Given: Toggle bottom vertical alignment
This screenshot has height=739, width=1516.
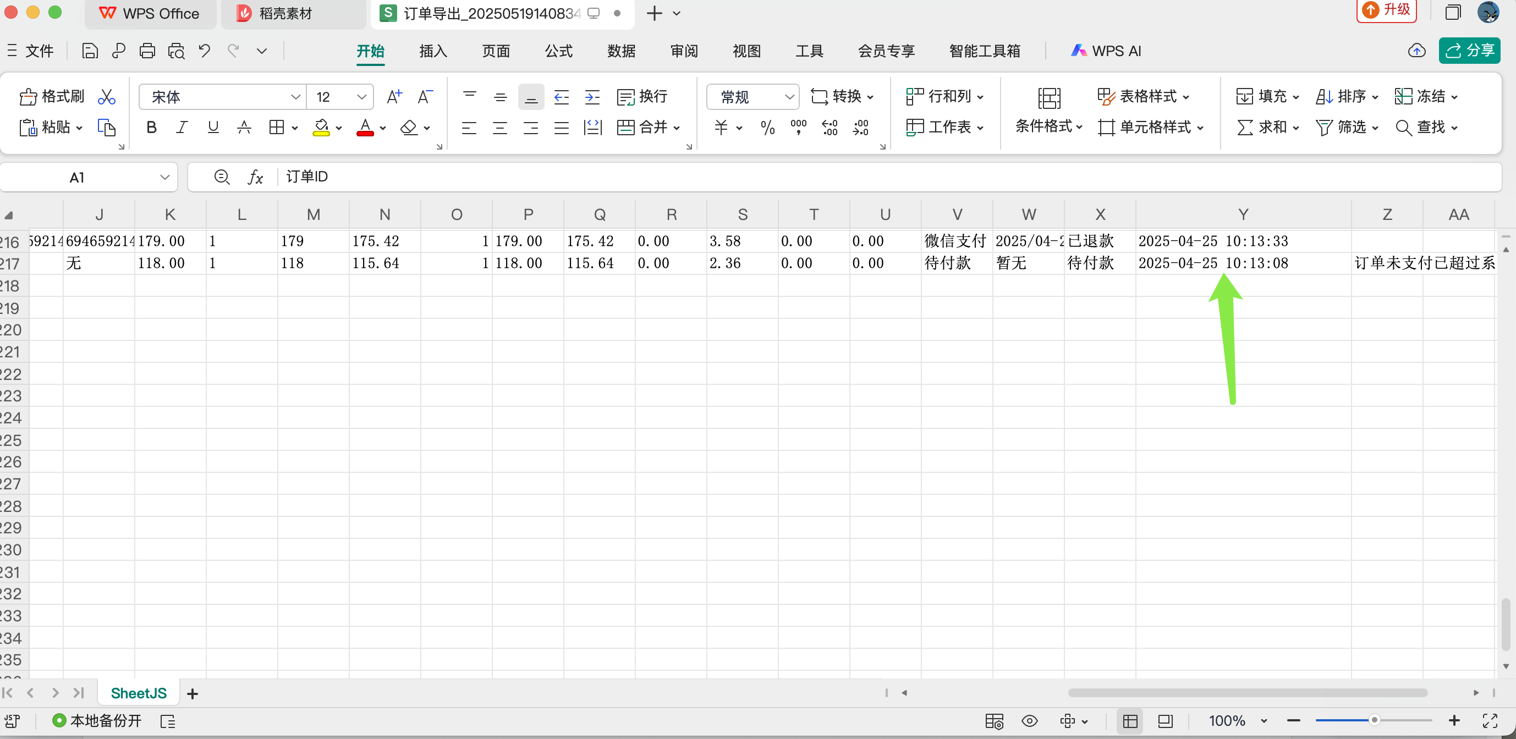Looking at the screenshot, I should pos(531,96).
